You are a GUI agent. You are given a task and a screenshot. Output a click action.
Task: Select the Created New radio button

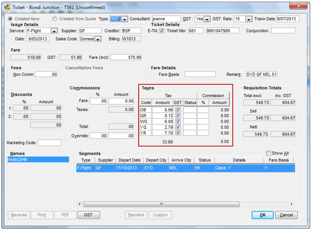tap(10, 19)
